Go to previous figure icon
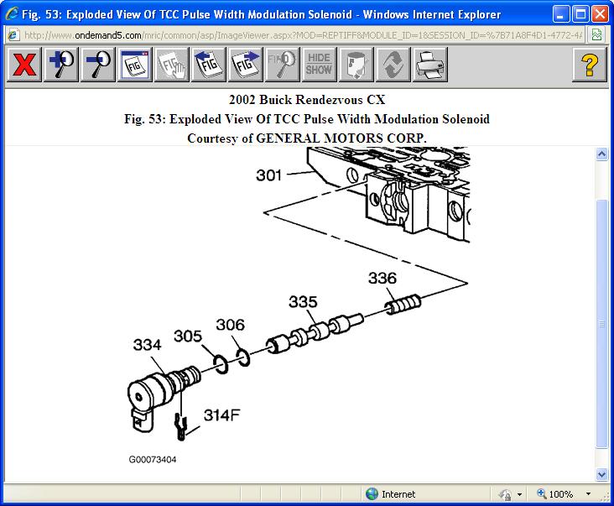 tap(208, 65)
